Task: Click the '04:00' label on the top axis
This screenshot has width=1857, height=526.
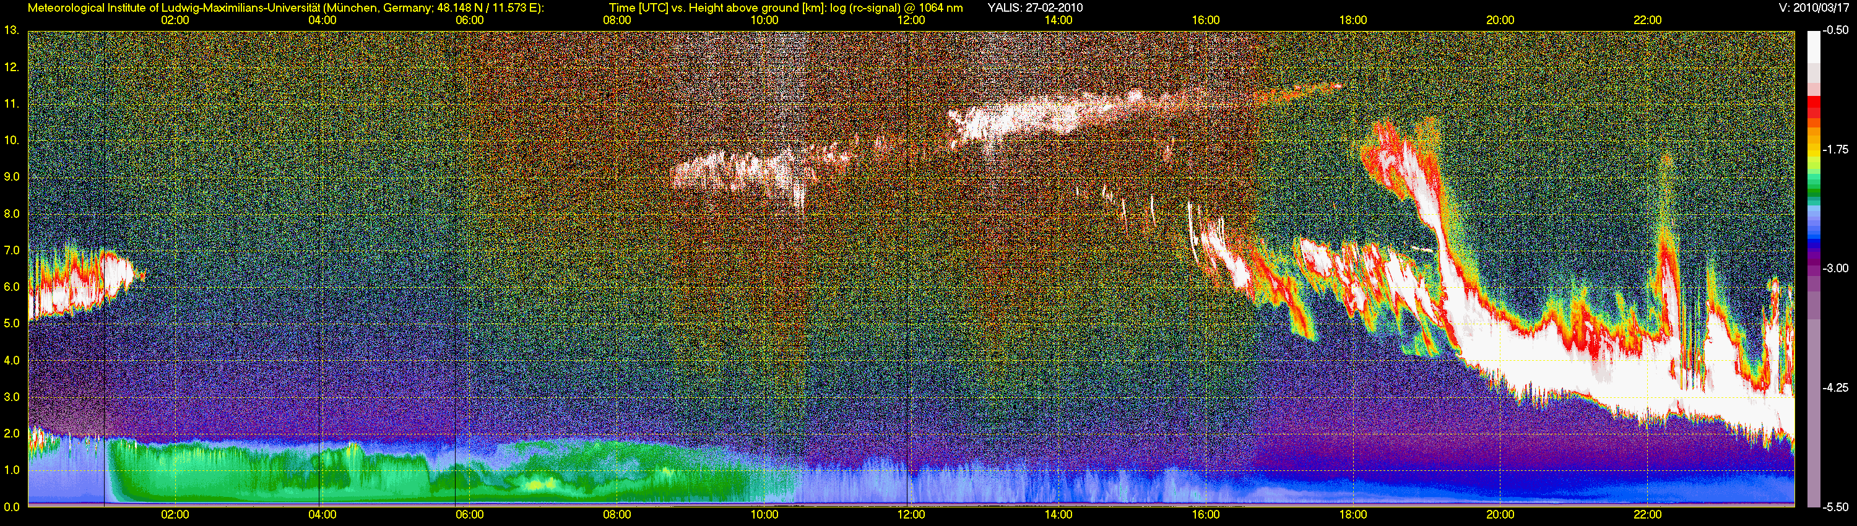Action: [x=322, y=20]
